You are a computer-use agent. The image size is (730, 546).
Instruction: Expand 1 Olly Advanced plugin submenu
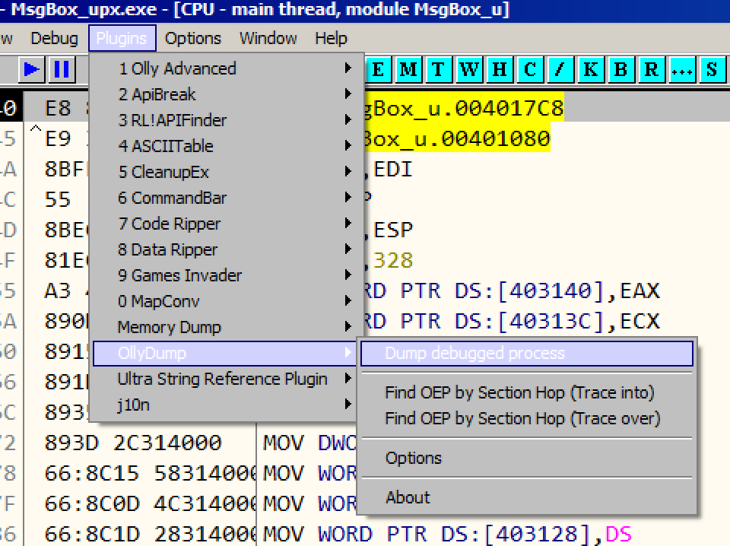click(x=226, y=68)
